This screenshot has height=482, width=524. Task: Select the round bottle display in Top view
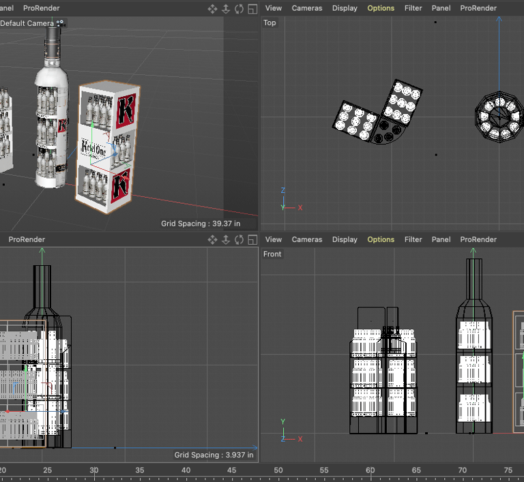click(x=499, y=117)
